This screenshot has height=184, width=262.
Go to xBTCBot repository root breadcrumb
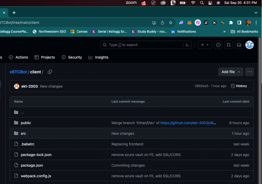(18, 72)
